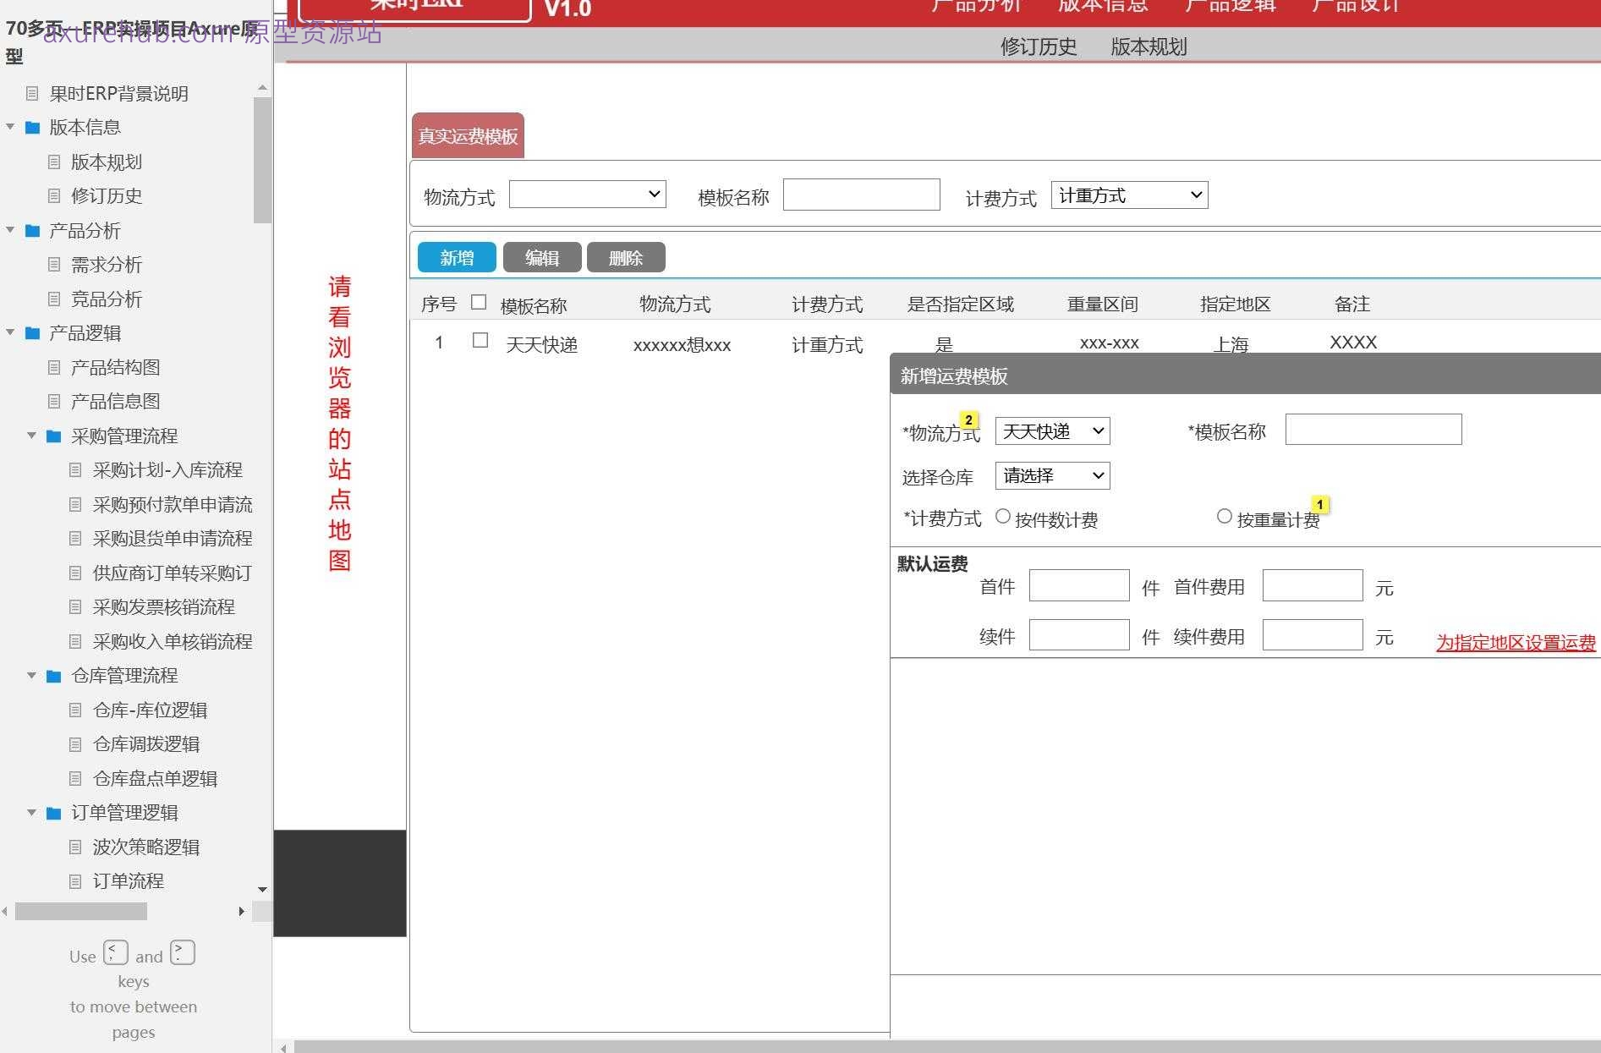Click page icon beside 版本规划 in tree
Viewport: 1601px width, 1053px height.
coord(54,162)
